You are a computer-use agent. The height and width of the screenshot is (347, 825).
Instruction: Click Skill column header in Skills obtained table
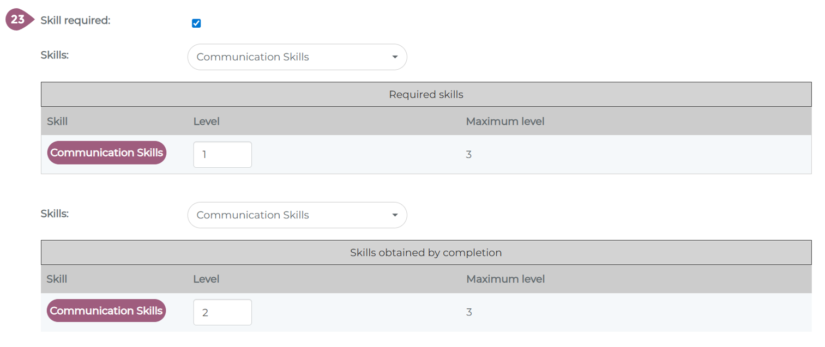pyautogui.click(x=57, y=279)
